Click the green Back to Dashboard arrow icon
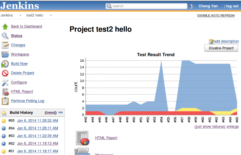 (5, 26)
